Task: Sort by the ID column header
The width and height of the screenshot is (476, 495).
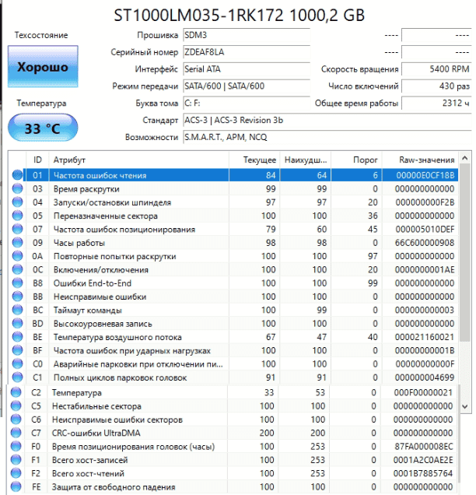Action: click(x=37, y=160)
